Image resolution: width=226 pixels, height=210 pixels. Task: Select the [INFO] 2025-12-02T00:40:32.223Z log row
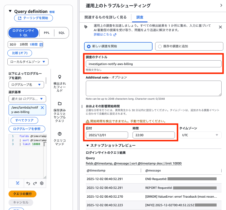153,205
